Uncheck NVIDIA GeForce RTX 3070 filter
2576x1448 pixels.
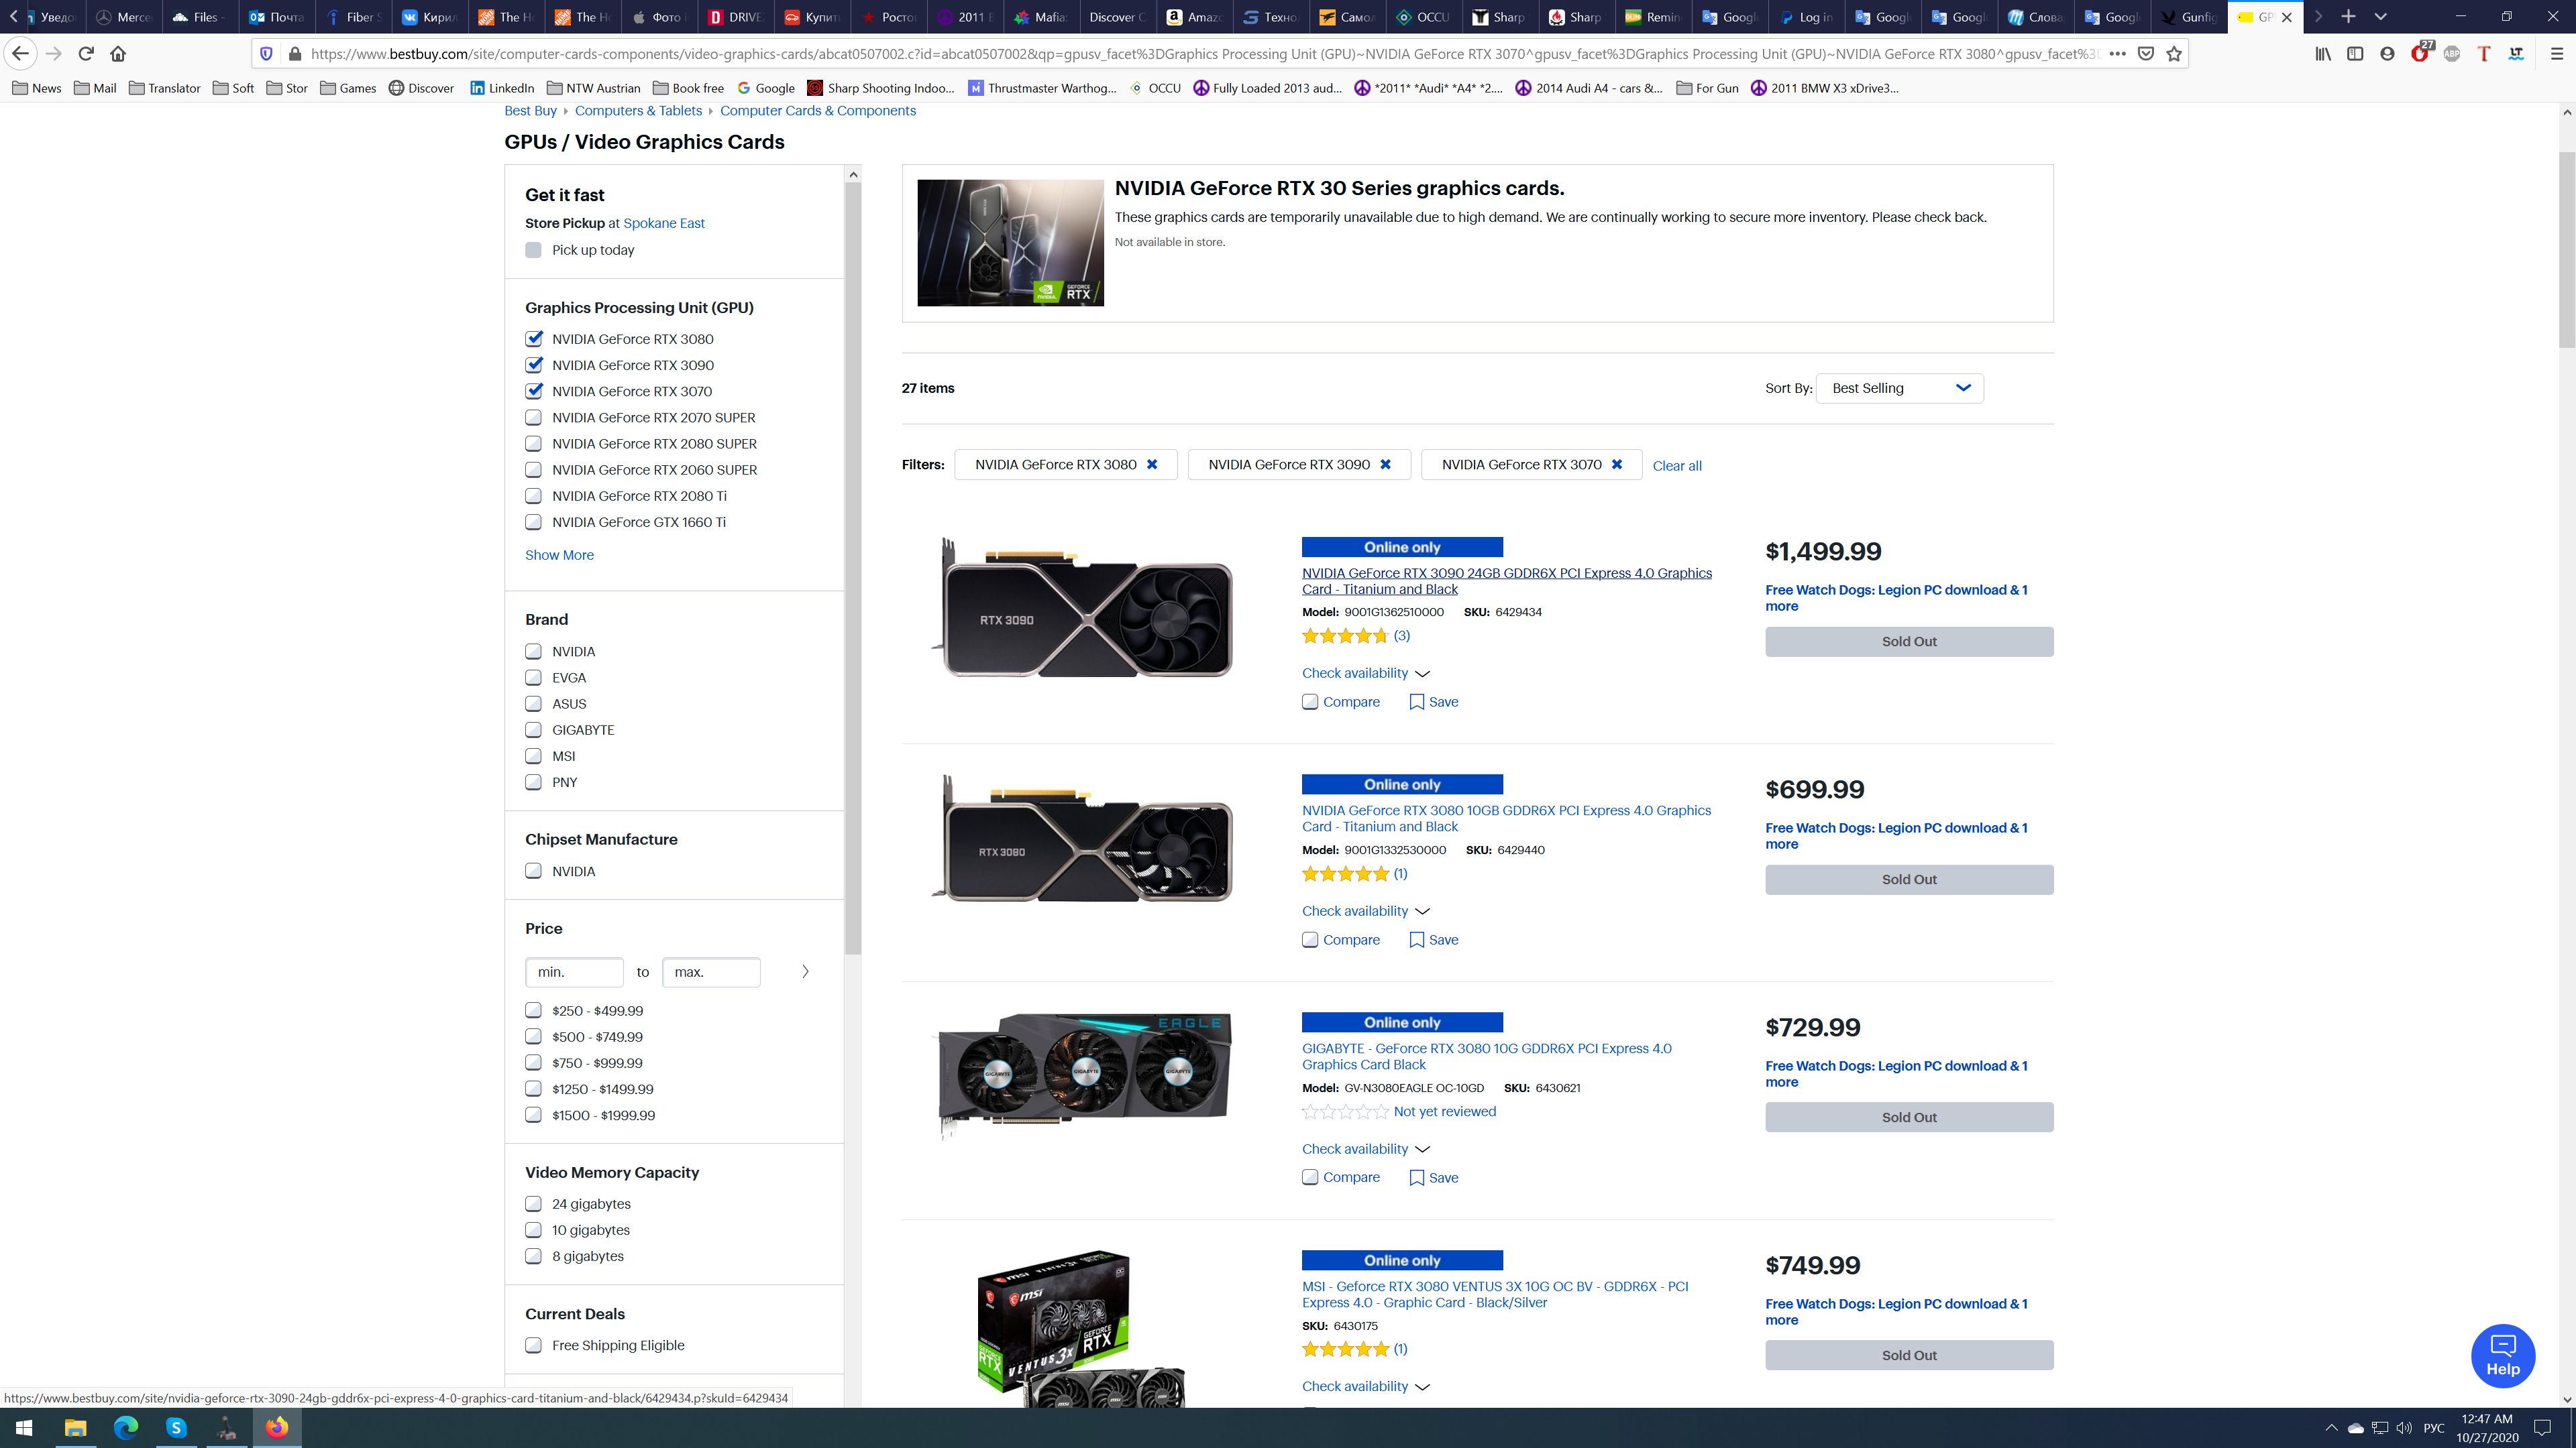click(x=534, y=391)
